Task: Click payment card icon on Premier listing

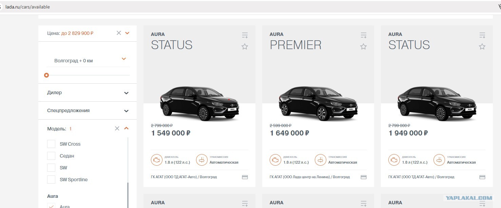Action: (x=364, y=177)
